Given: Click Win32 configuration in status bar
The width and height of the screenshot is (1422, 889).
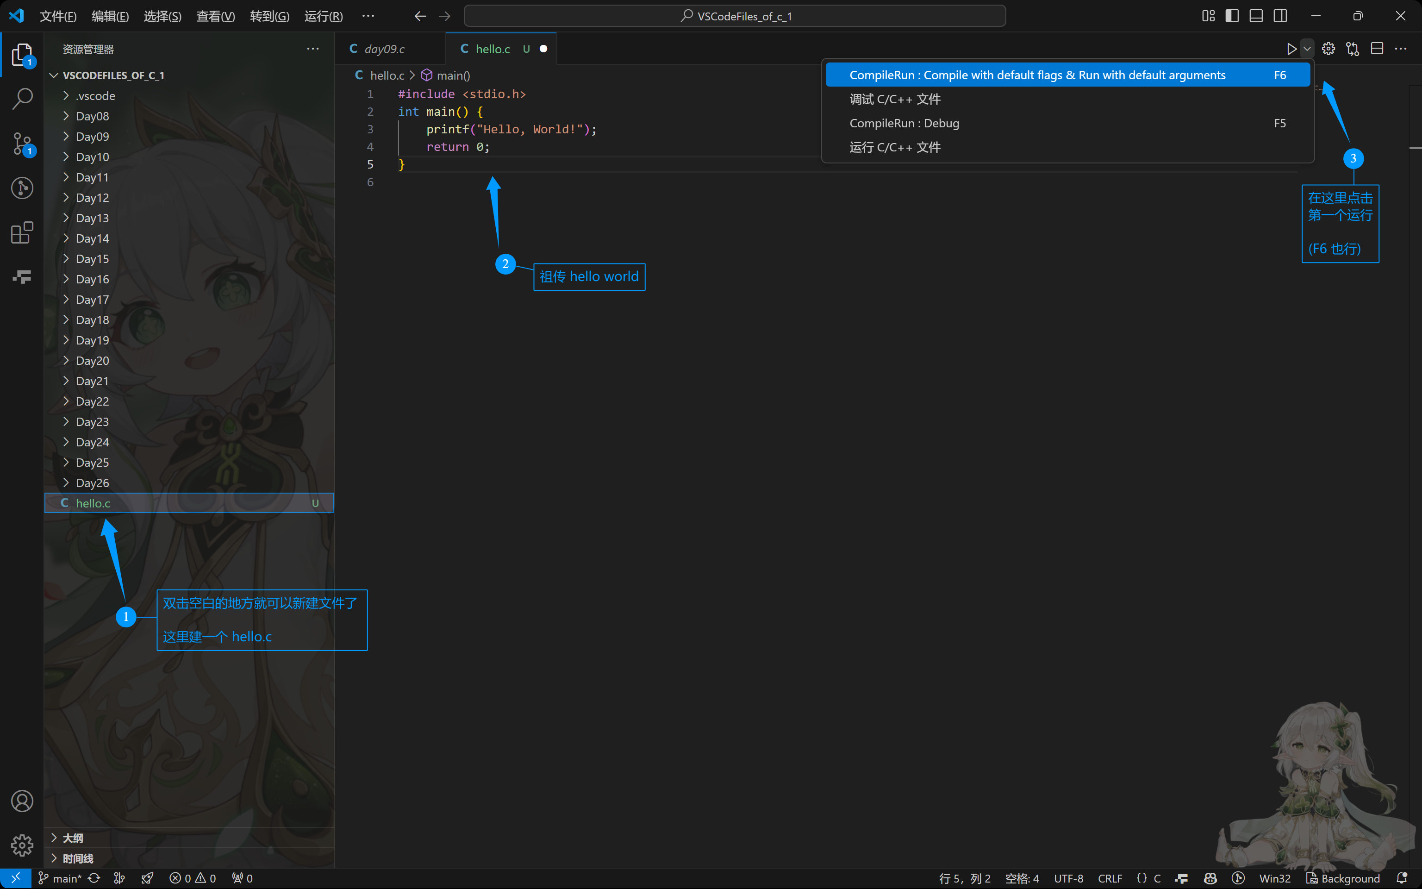Looking at the screenshot, I should pos(1274,878).
